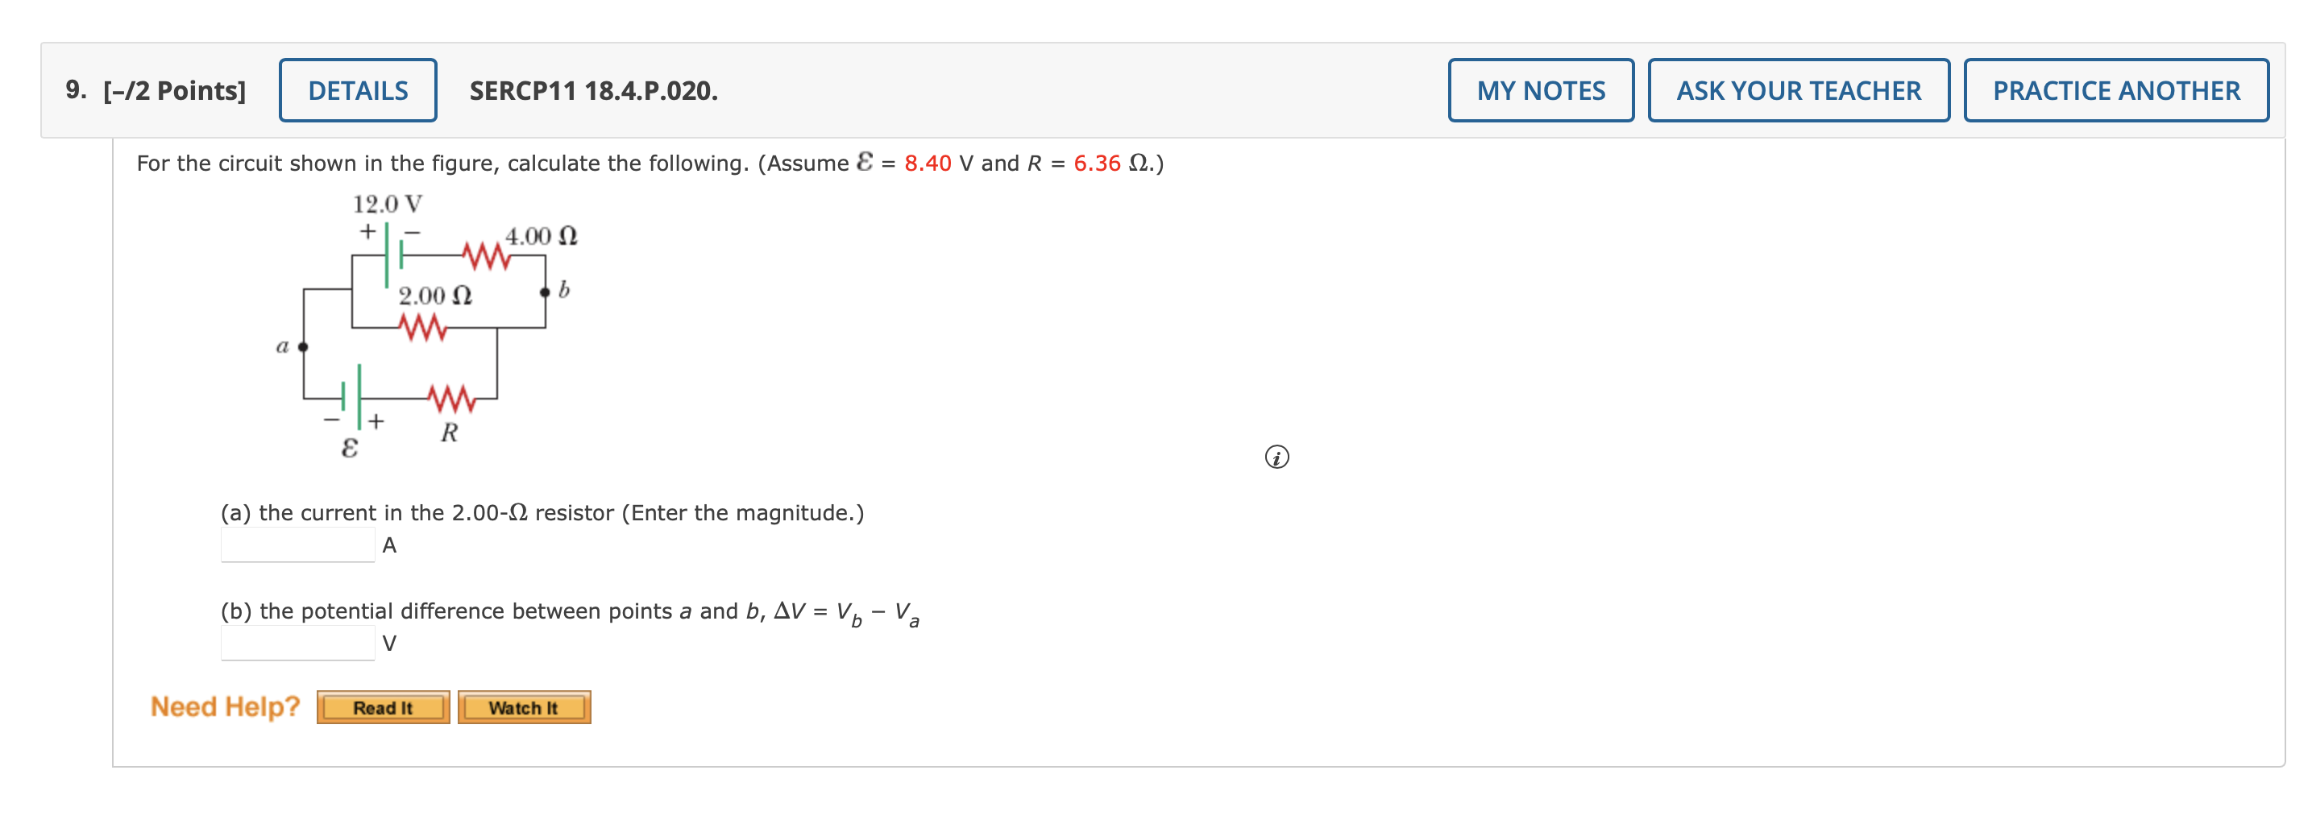
Task: Open the Read It help resource
Action: pyautogui.click(x=384, y=708)
